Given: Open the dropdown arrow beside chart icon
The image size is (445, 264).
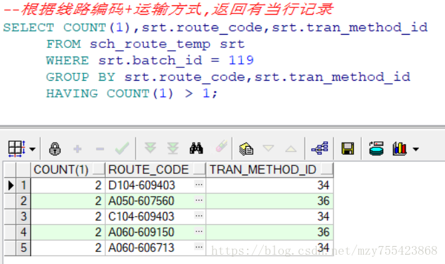Looking at the screenshot, I should coord(416,149).
